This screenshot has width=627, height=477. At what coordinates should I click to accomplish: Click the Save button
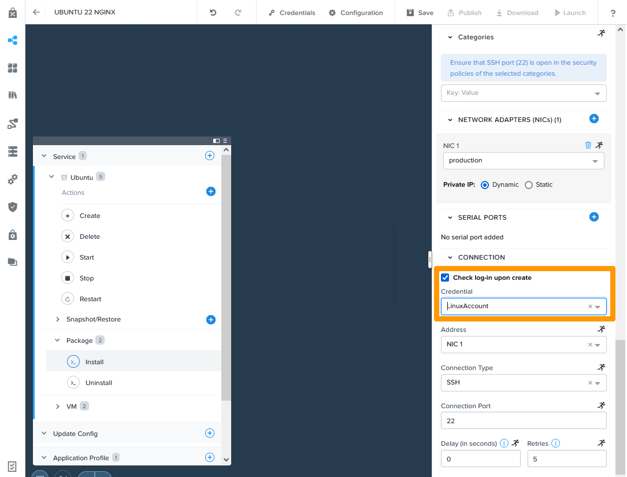click(420, 13)
